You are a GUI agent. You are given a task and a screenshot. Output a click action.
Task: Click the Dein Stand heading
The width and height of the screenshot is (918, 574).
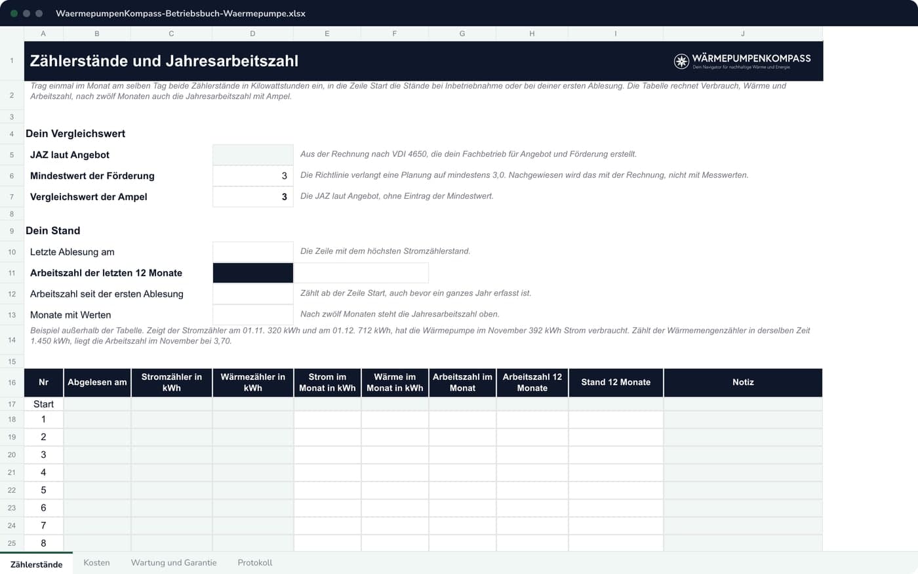pyautogui.click(x=52, y=231)
